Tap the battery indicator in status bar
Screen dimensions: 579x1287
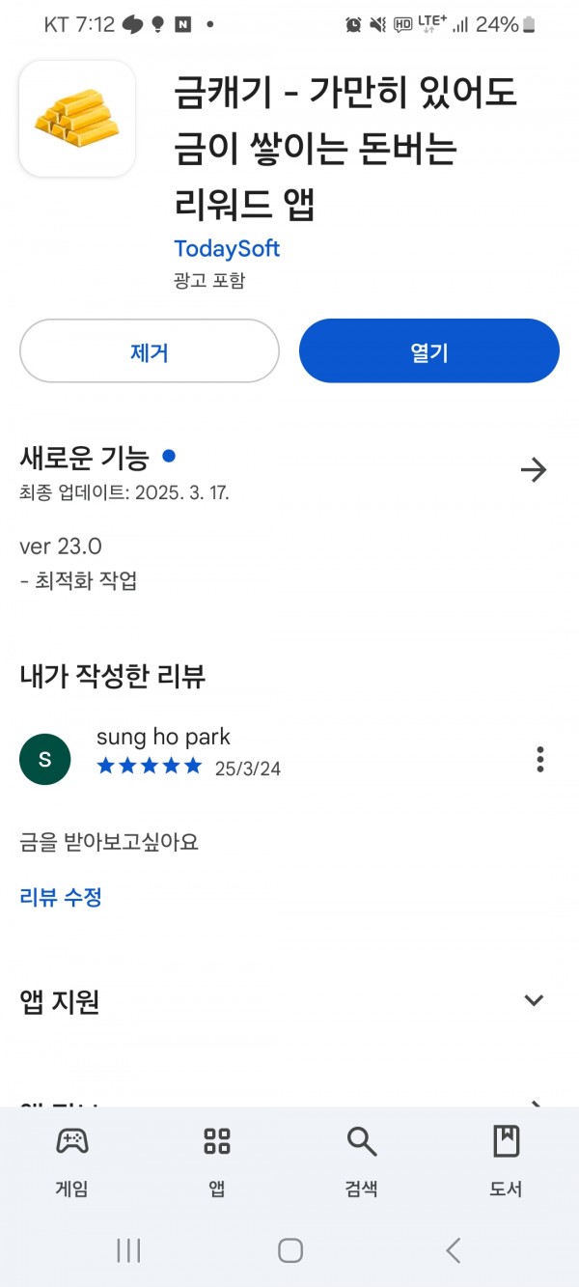click(x=529, y=25)
